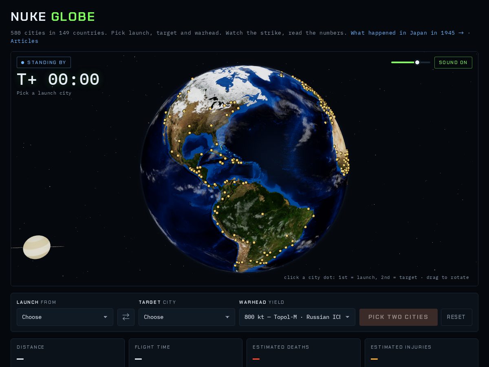Click the NUKE GLOBE title

(x=53, y=17)
